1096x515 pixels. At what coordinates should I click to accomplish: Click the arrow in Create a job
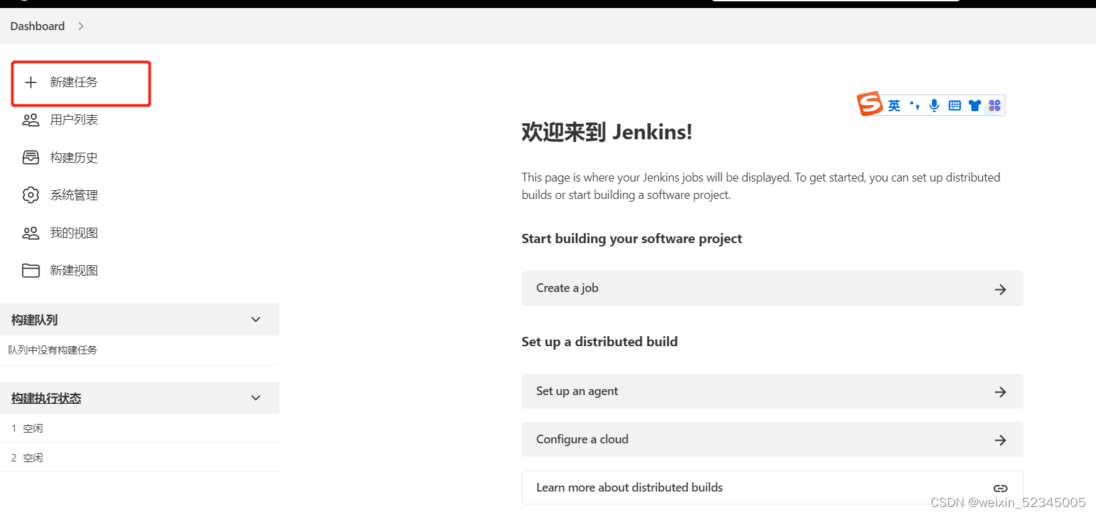pyautogui.click(x=1000, y=289)
